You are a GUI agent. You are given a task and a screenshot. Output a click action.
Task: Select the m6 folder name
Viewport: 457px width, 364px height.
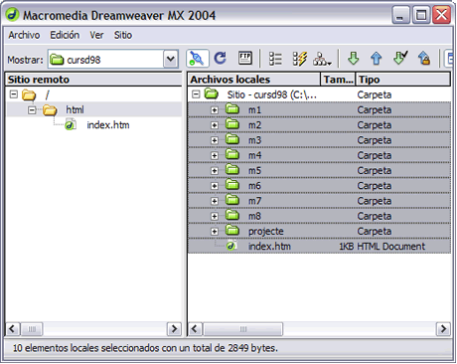pyautogui.click(x=254, y=186)
